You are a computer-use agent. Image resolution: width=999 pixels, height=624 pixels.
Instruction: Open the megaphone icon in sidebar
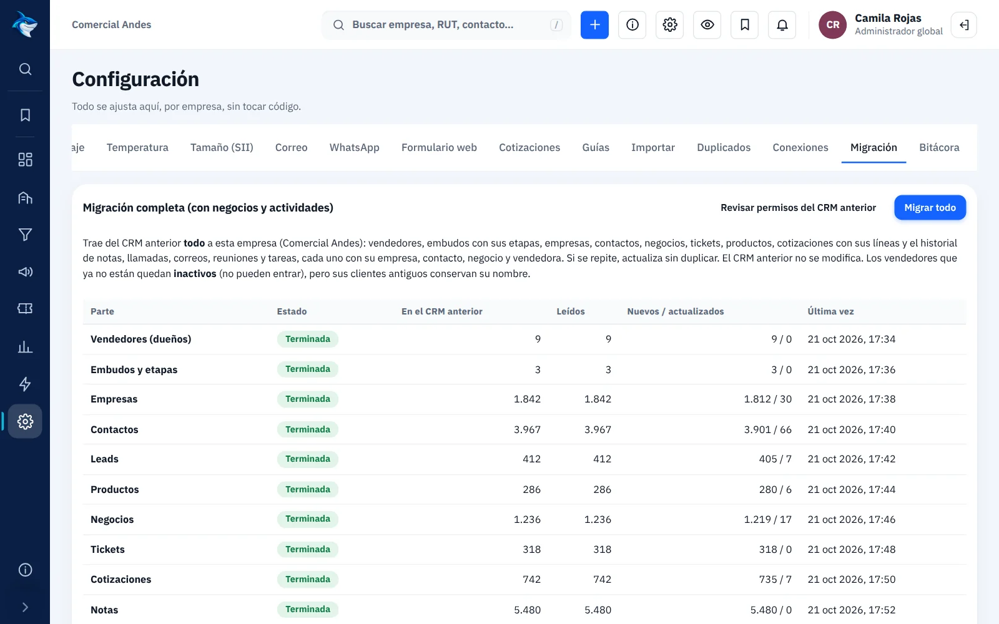pos(25,271)
